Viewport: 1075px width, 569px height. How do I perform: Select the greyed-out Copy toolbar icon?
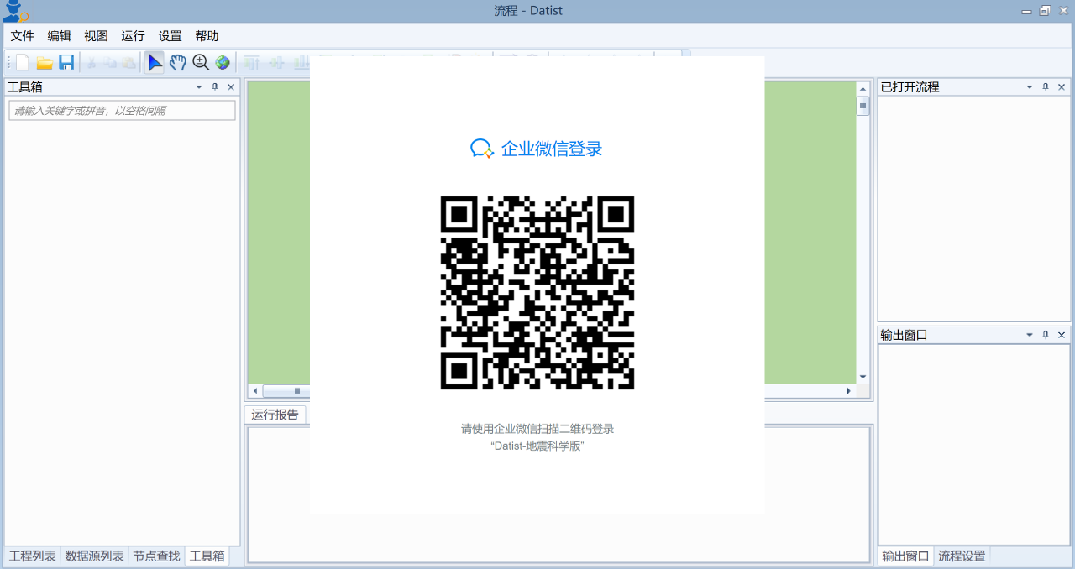(x=110, y=62)
